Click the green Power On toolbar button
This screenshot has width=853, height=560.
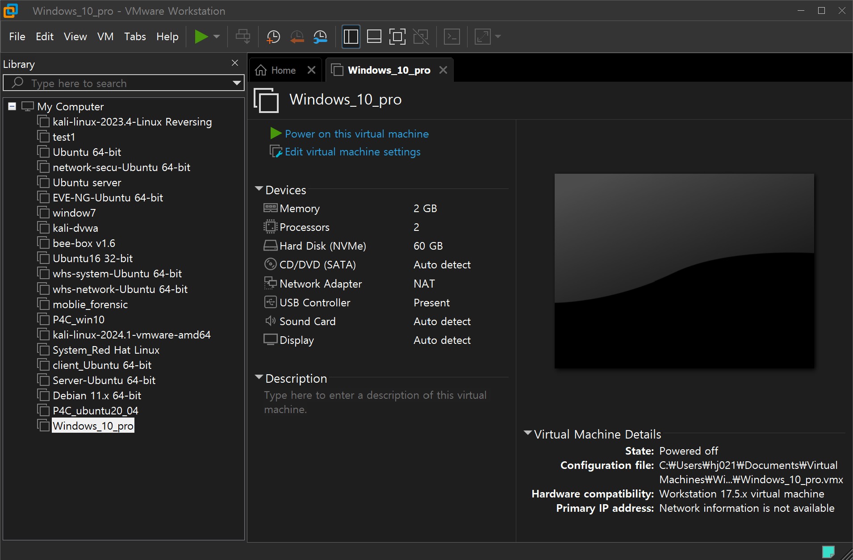201,37
